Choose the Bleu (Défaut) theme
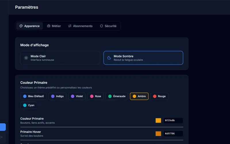This screenshot has width=230, height=144. pos(33,96)
